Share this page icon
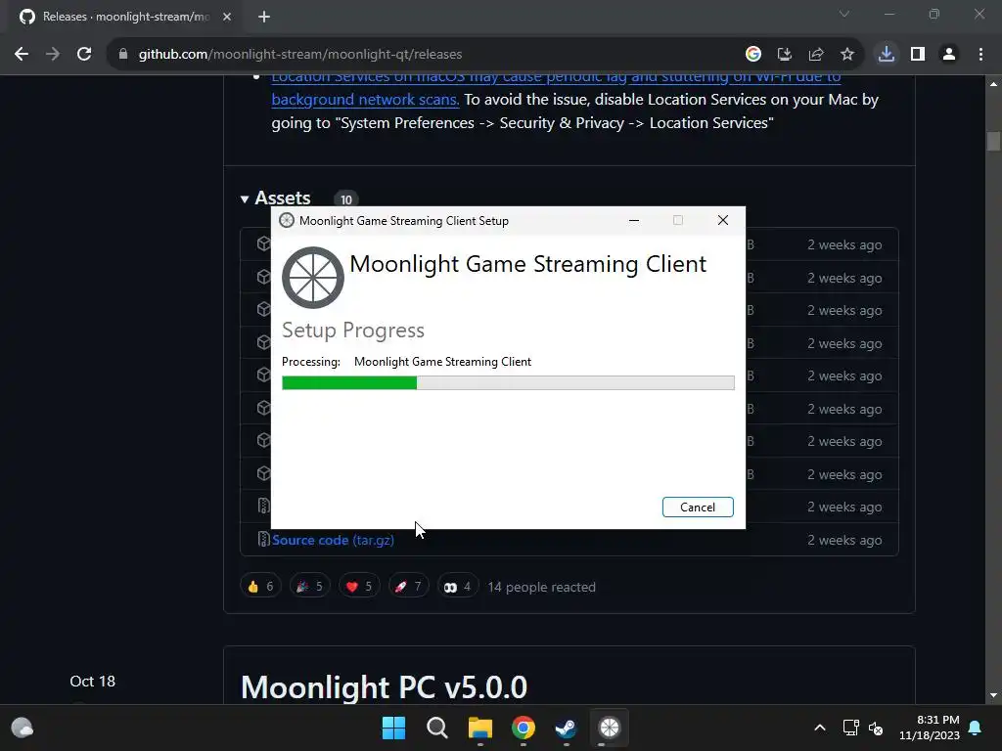The width and height of the screenshot is (1002, 751). pyautogui.click(x=816, y=55)
